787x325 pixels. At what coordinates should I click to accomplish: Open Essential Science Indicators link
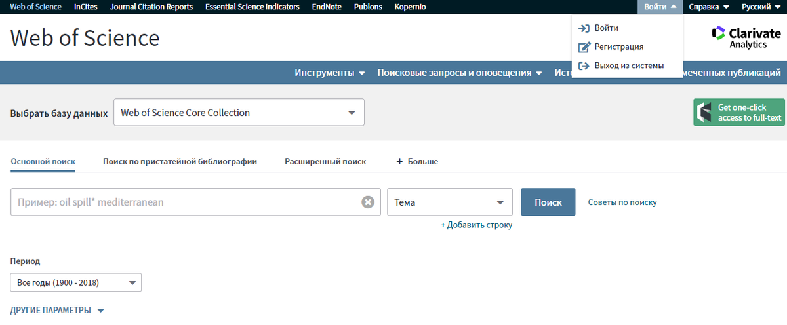pyautogui.click(x=252, y=7)
